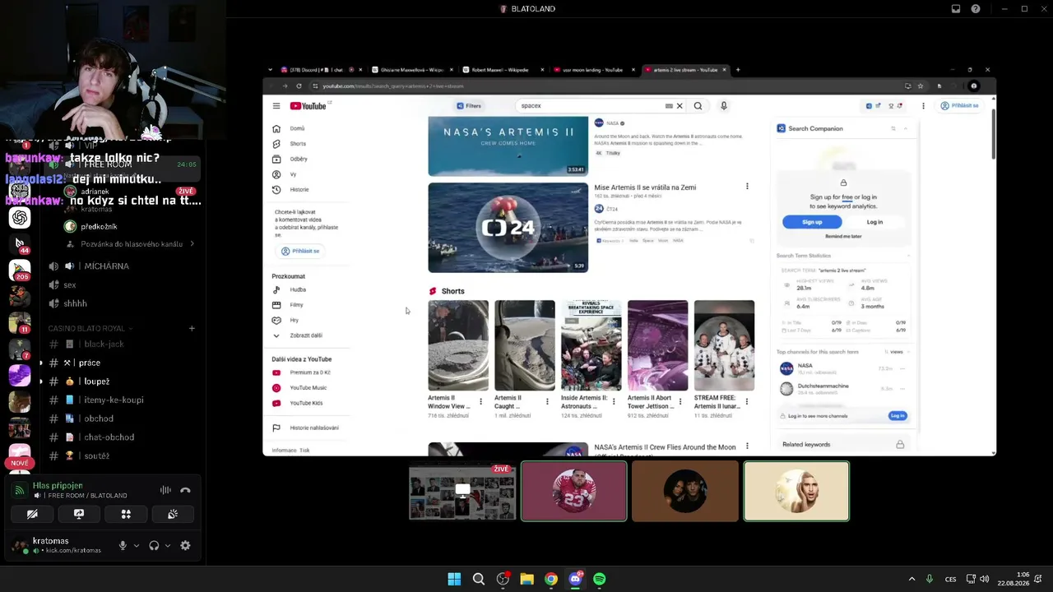
Task: Click the Remind me later link
Action: pos(843,236)
